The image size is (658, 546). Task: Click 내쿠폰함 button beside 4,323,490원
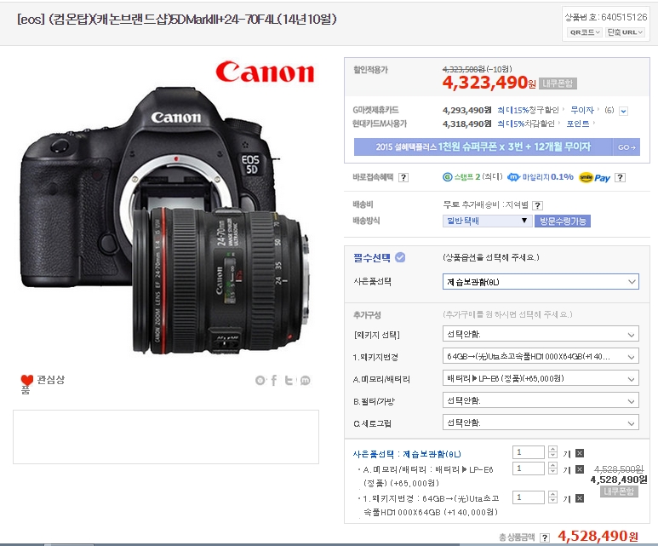558,83
